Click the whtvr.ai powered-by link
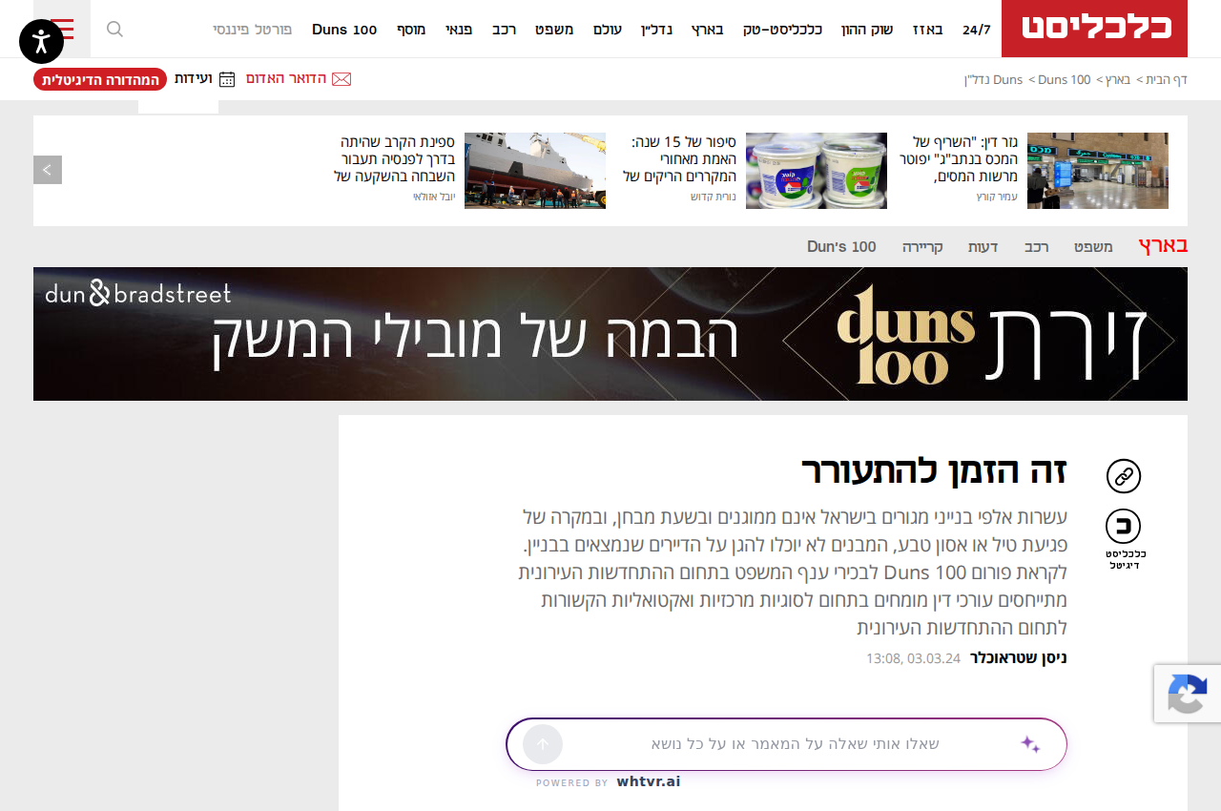Viewport: 1221px width, 811px height. coord(649,782)
